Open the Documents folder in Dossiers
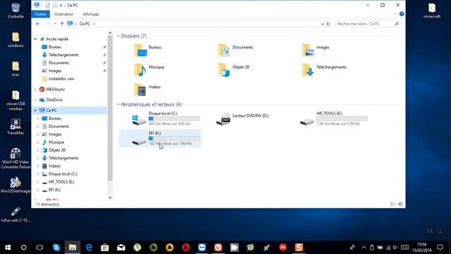 [x=224, y=50]
